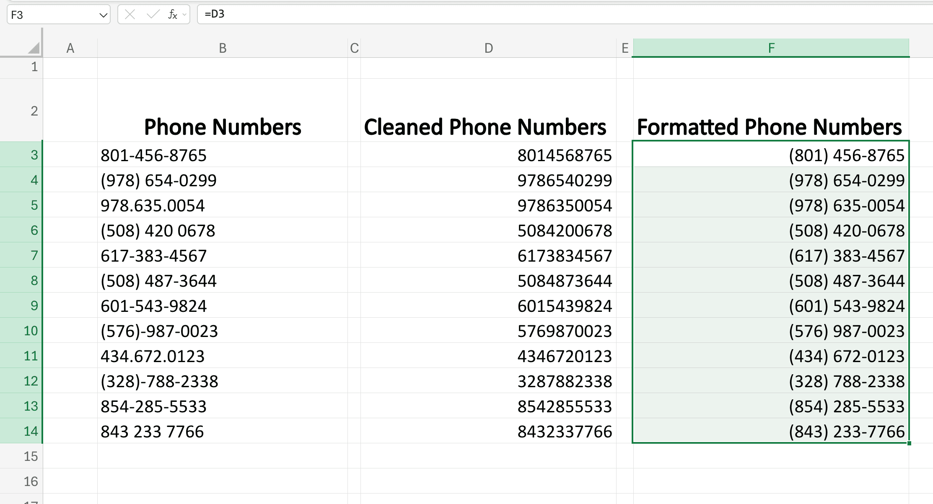Click empty cell A1
Viewport: 933px width, 504px height.
[70, 67]
